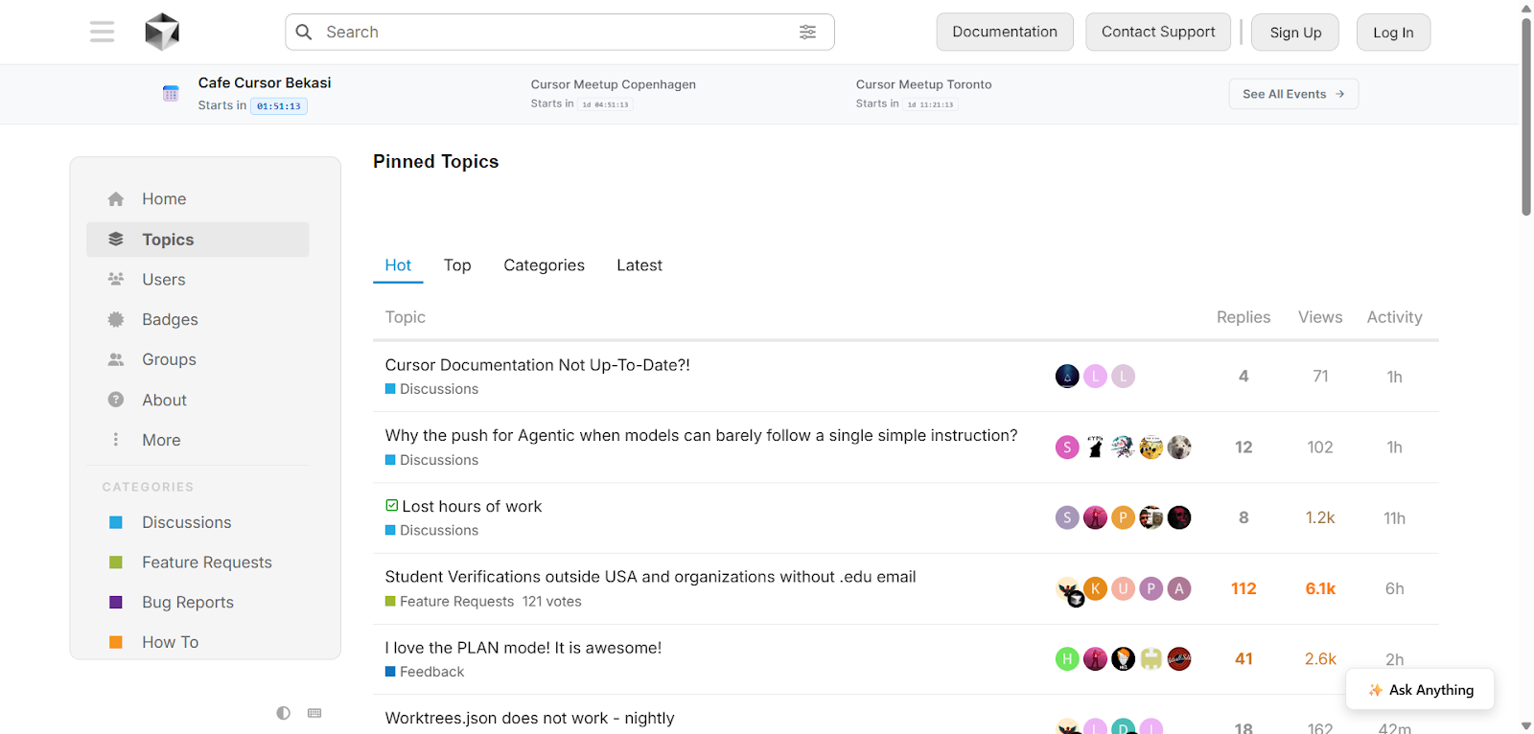The height and width of the screenshot is (734, 1534).
Task: Click the Feedback category under PLAN mode topic
Action: 425,672
